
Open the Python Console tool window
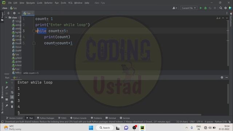pyautogui.click(x=78, y=118)
